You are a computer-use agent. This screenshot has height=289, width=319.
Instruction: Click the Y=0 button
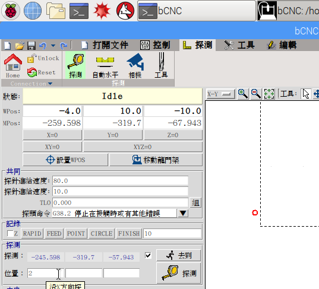[x=113, y=135]
